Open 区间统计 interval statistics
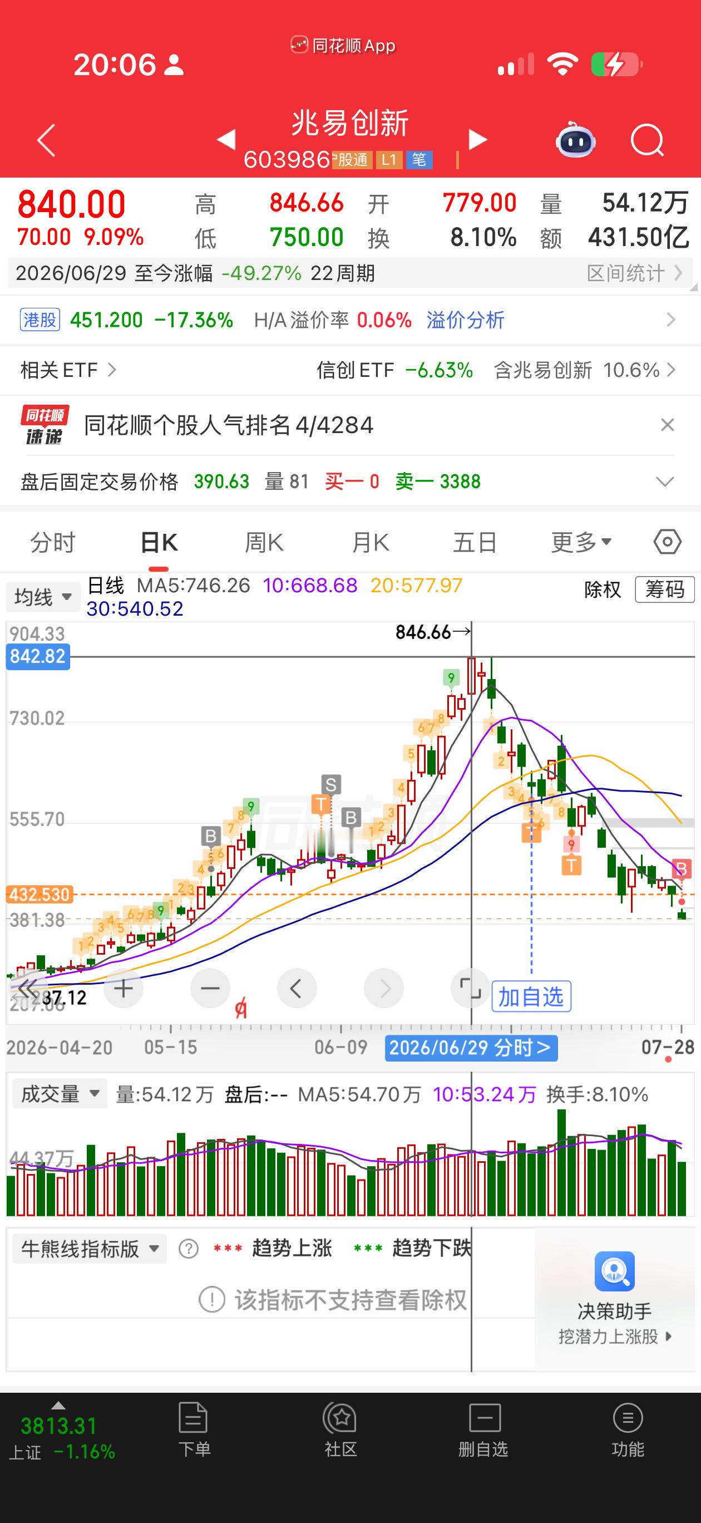This screenshot has width=701, height=1523. 635,273
